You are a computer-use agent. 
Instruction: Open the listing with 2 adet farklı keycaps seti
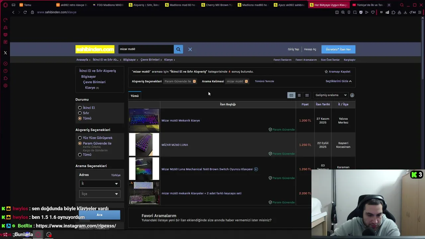click(201, 193)
